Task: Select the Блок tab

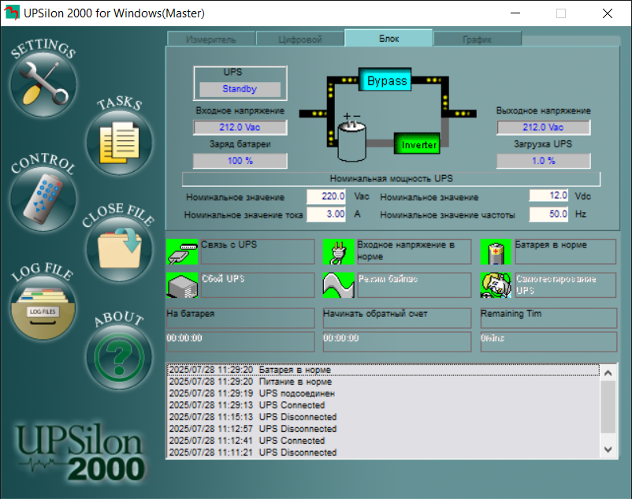Action: coord(388,38)
